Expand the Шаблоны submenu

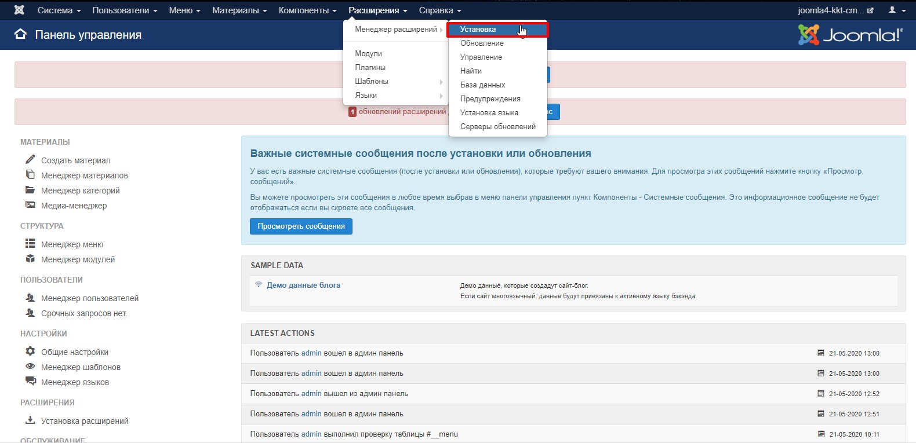click(x=396, y=82)
